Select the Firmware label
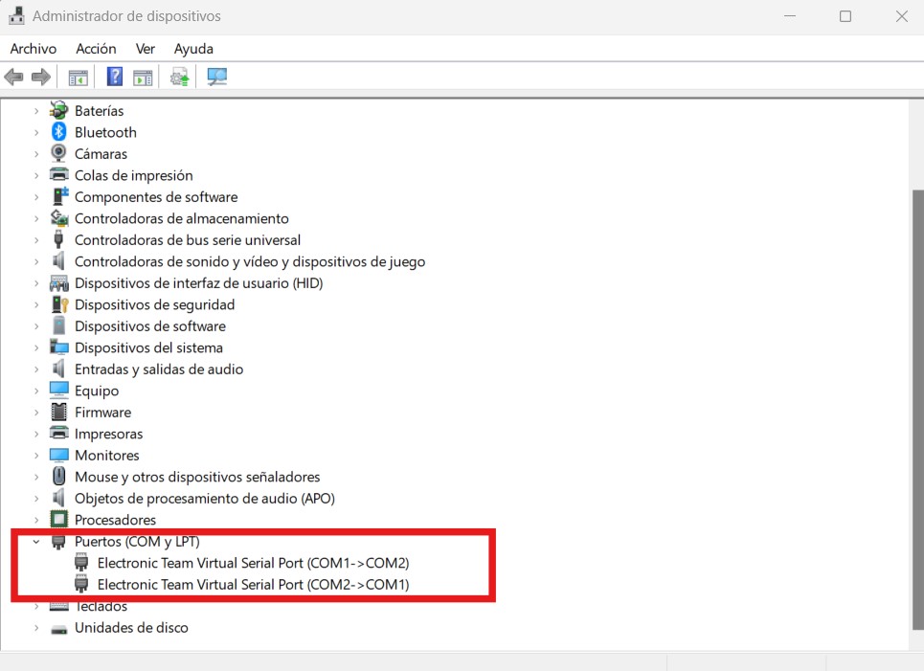Screen dimensions: 924x671 [103, 413]
